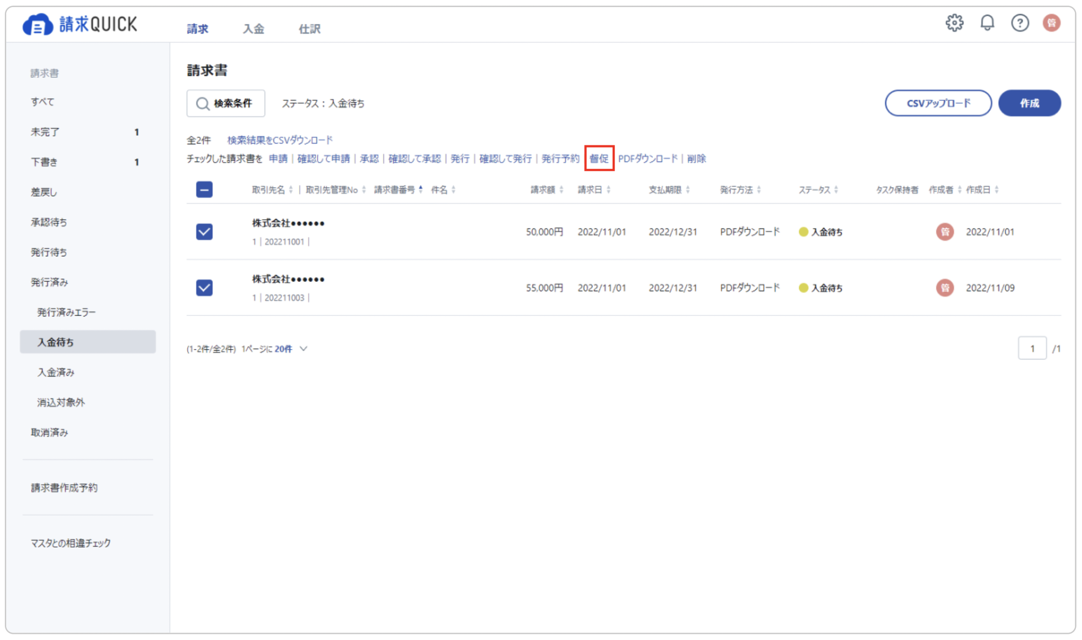Select 入金待ち in the sidebar
Screen dimensions: 1082x640
point(88,342)
